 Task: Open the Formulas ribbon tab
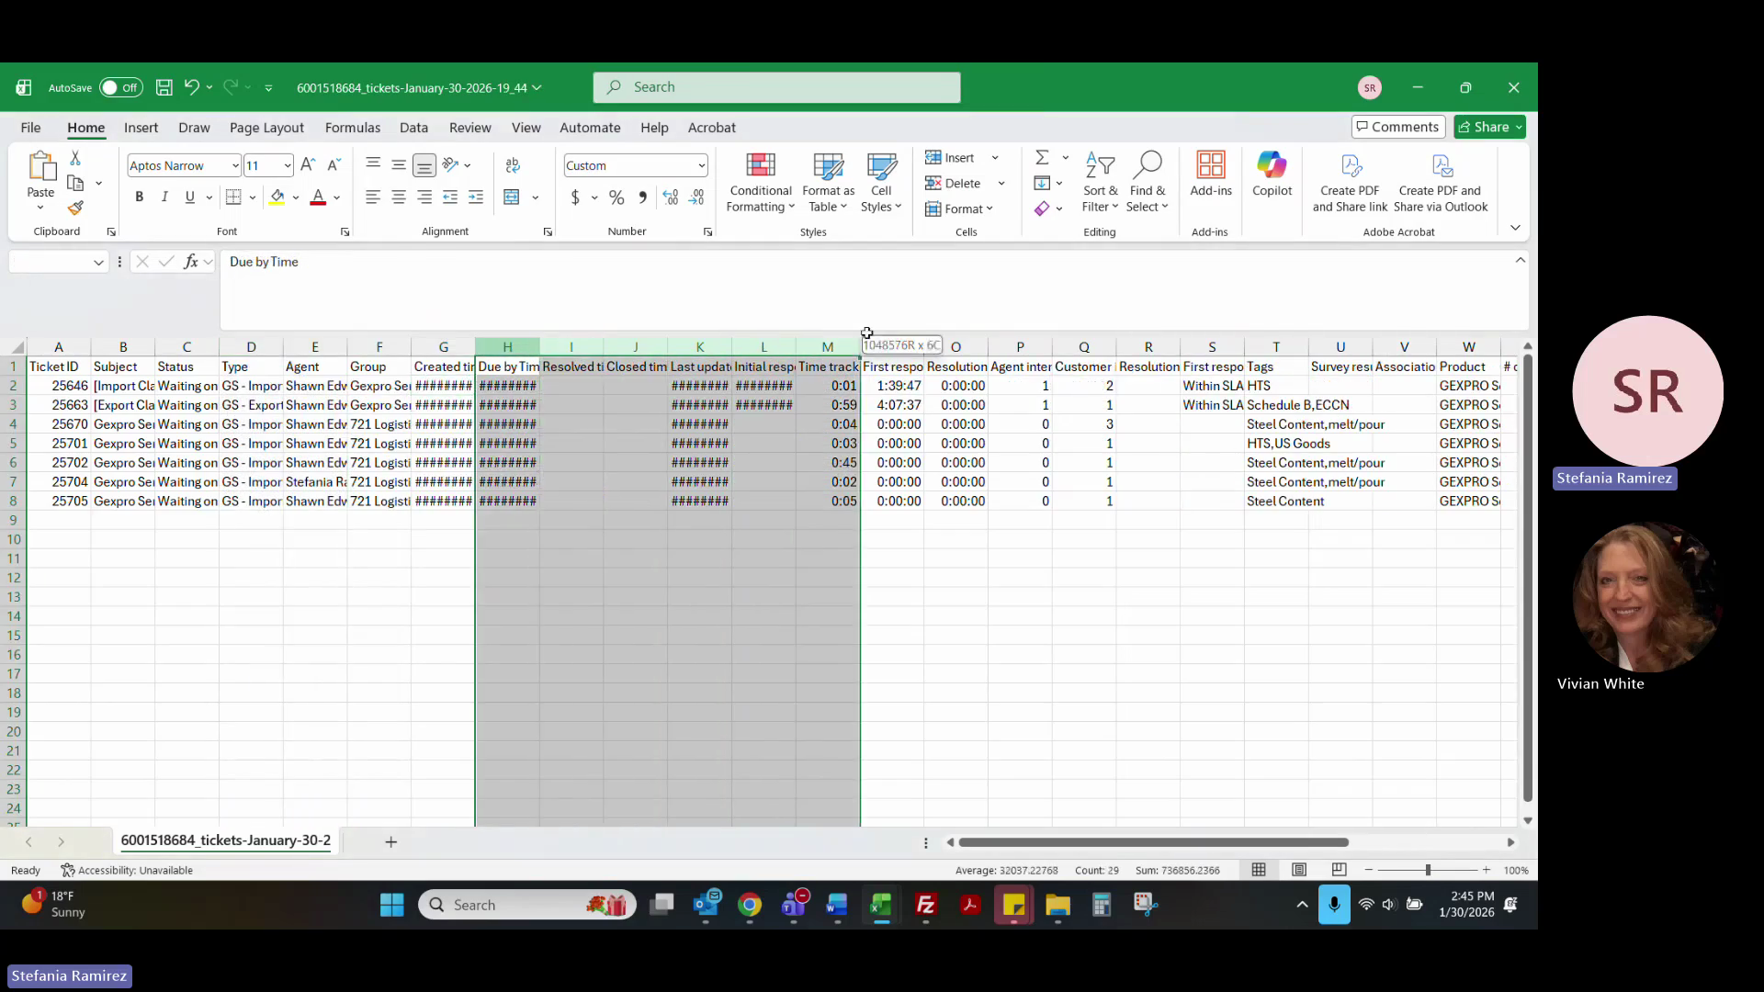[x=352, y=128]
